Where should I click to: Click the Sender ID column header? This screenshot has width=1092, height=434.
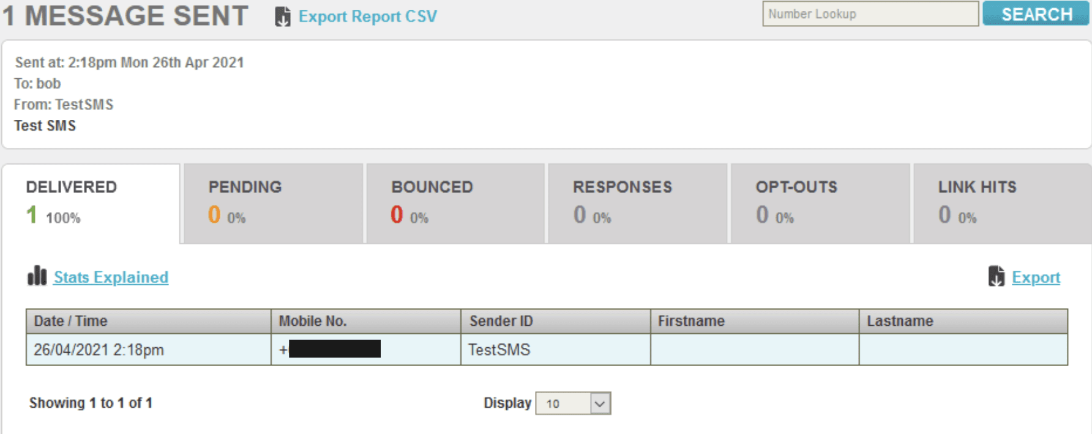[x=501, y=321]
